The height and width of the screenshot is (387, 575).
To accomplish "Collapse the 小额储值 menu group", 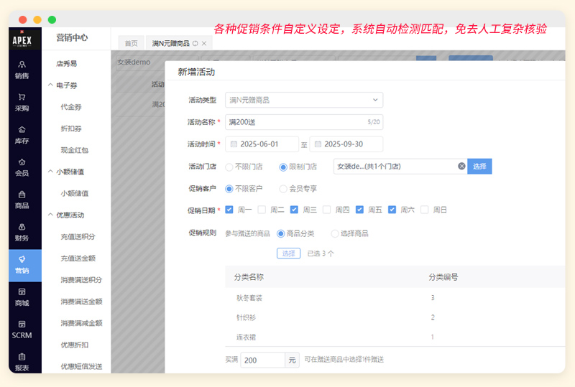I will [50, 172].
